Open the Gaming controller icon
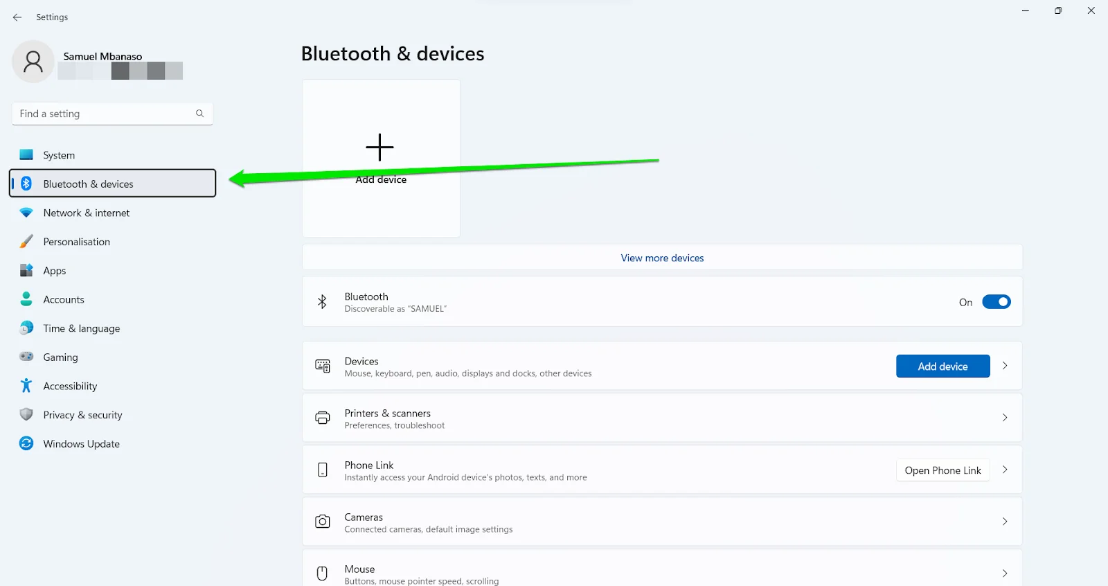 click(26, 357)
